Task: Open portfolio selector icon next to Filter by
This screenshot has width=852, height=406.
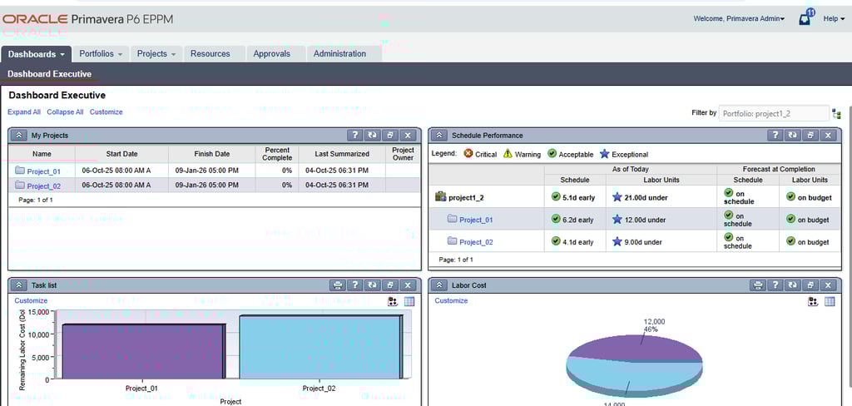Action: pos(837,114)
